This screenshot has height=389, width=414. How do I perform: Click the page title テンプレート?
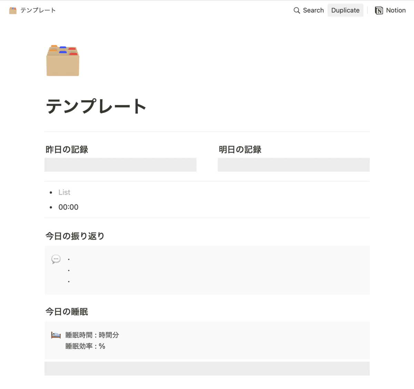(96, 106)
